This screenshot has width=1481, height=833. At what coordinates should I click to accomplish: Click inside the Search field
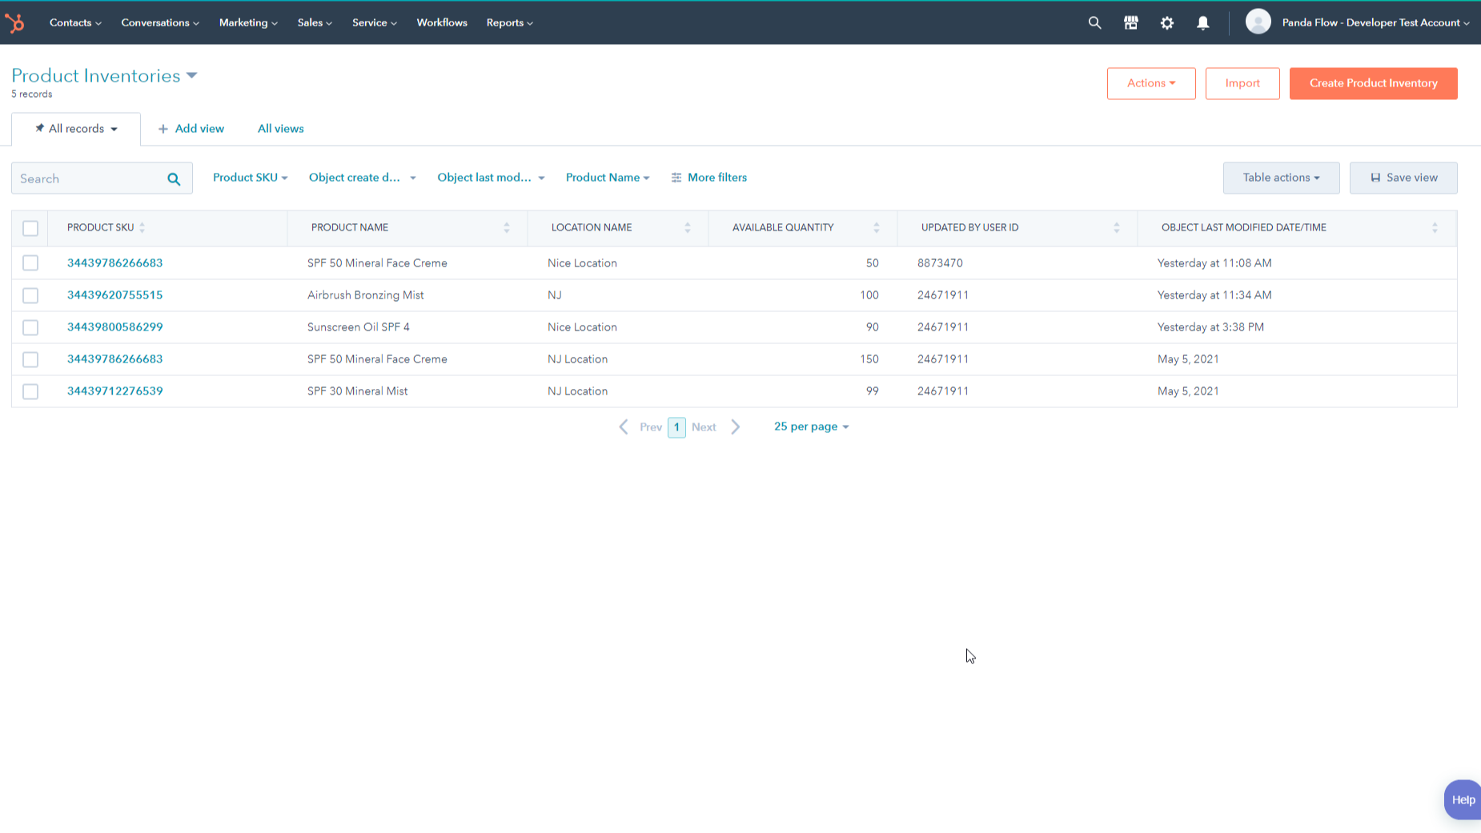[88, 178]
